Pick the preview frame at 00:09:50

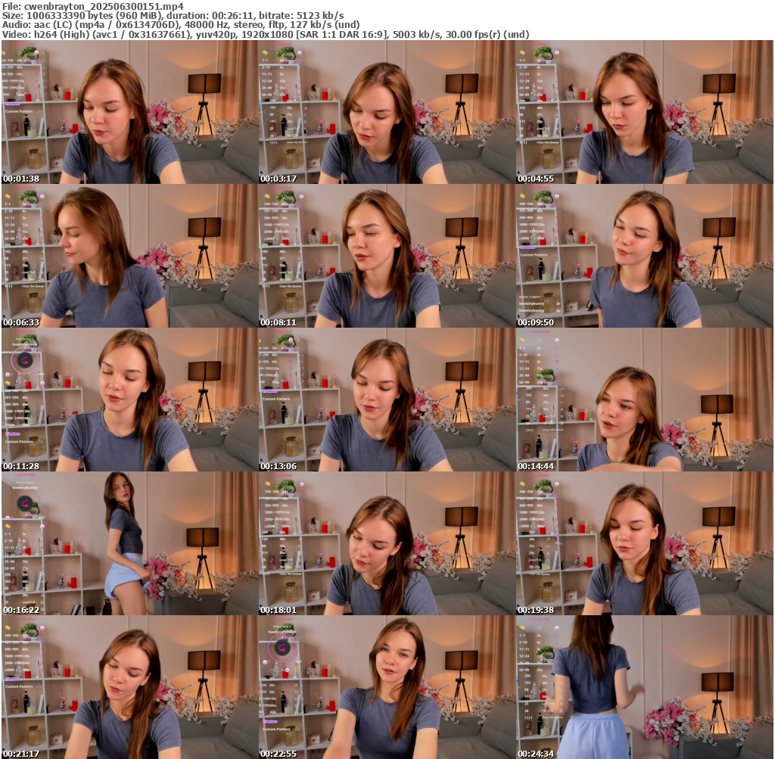pyautogui.click(x=645, y=256)
